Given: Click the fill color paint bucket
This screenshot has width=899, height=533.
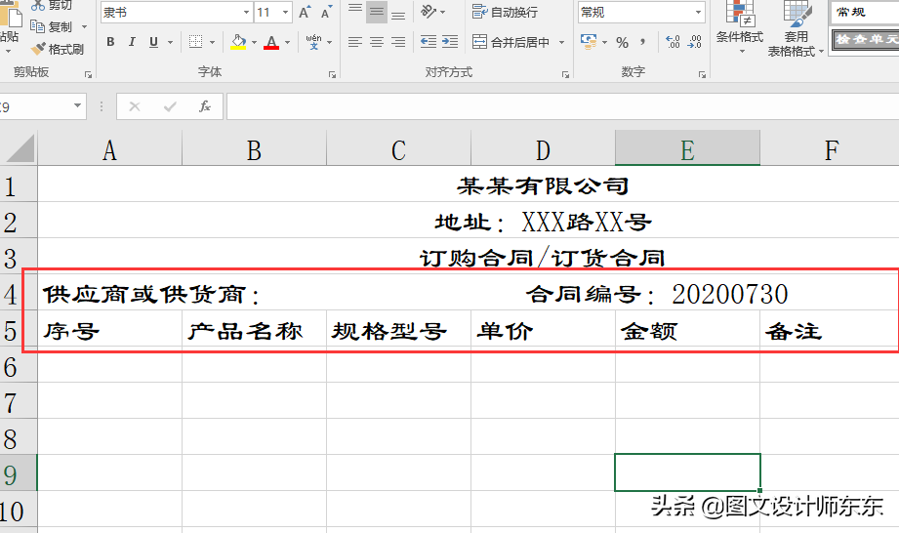Looking at the screenshot, I should point(238,42).
